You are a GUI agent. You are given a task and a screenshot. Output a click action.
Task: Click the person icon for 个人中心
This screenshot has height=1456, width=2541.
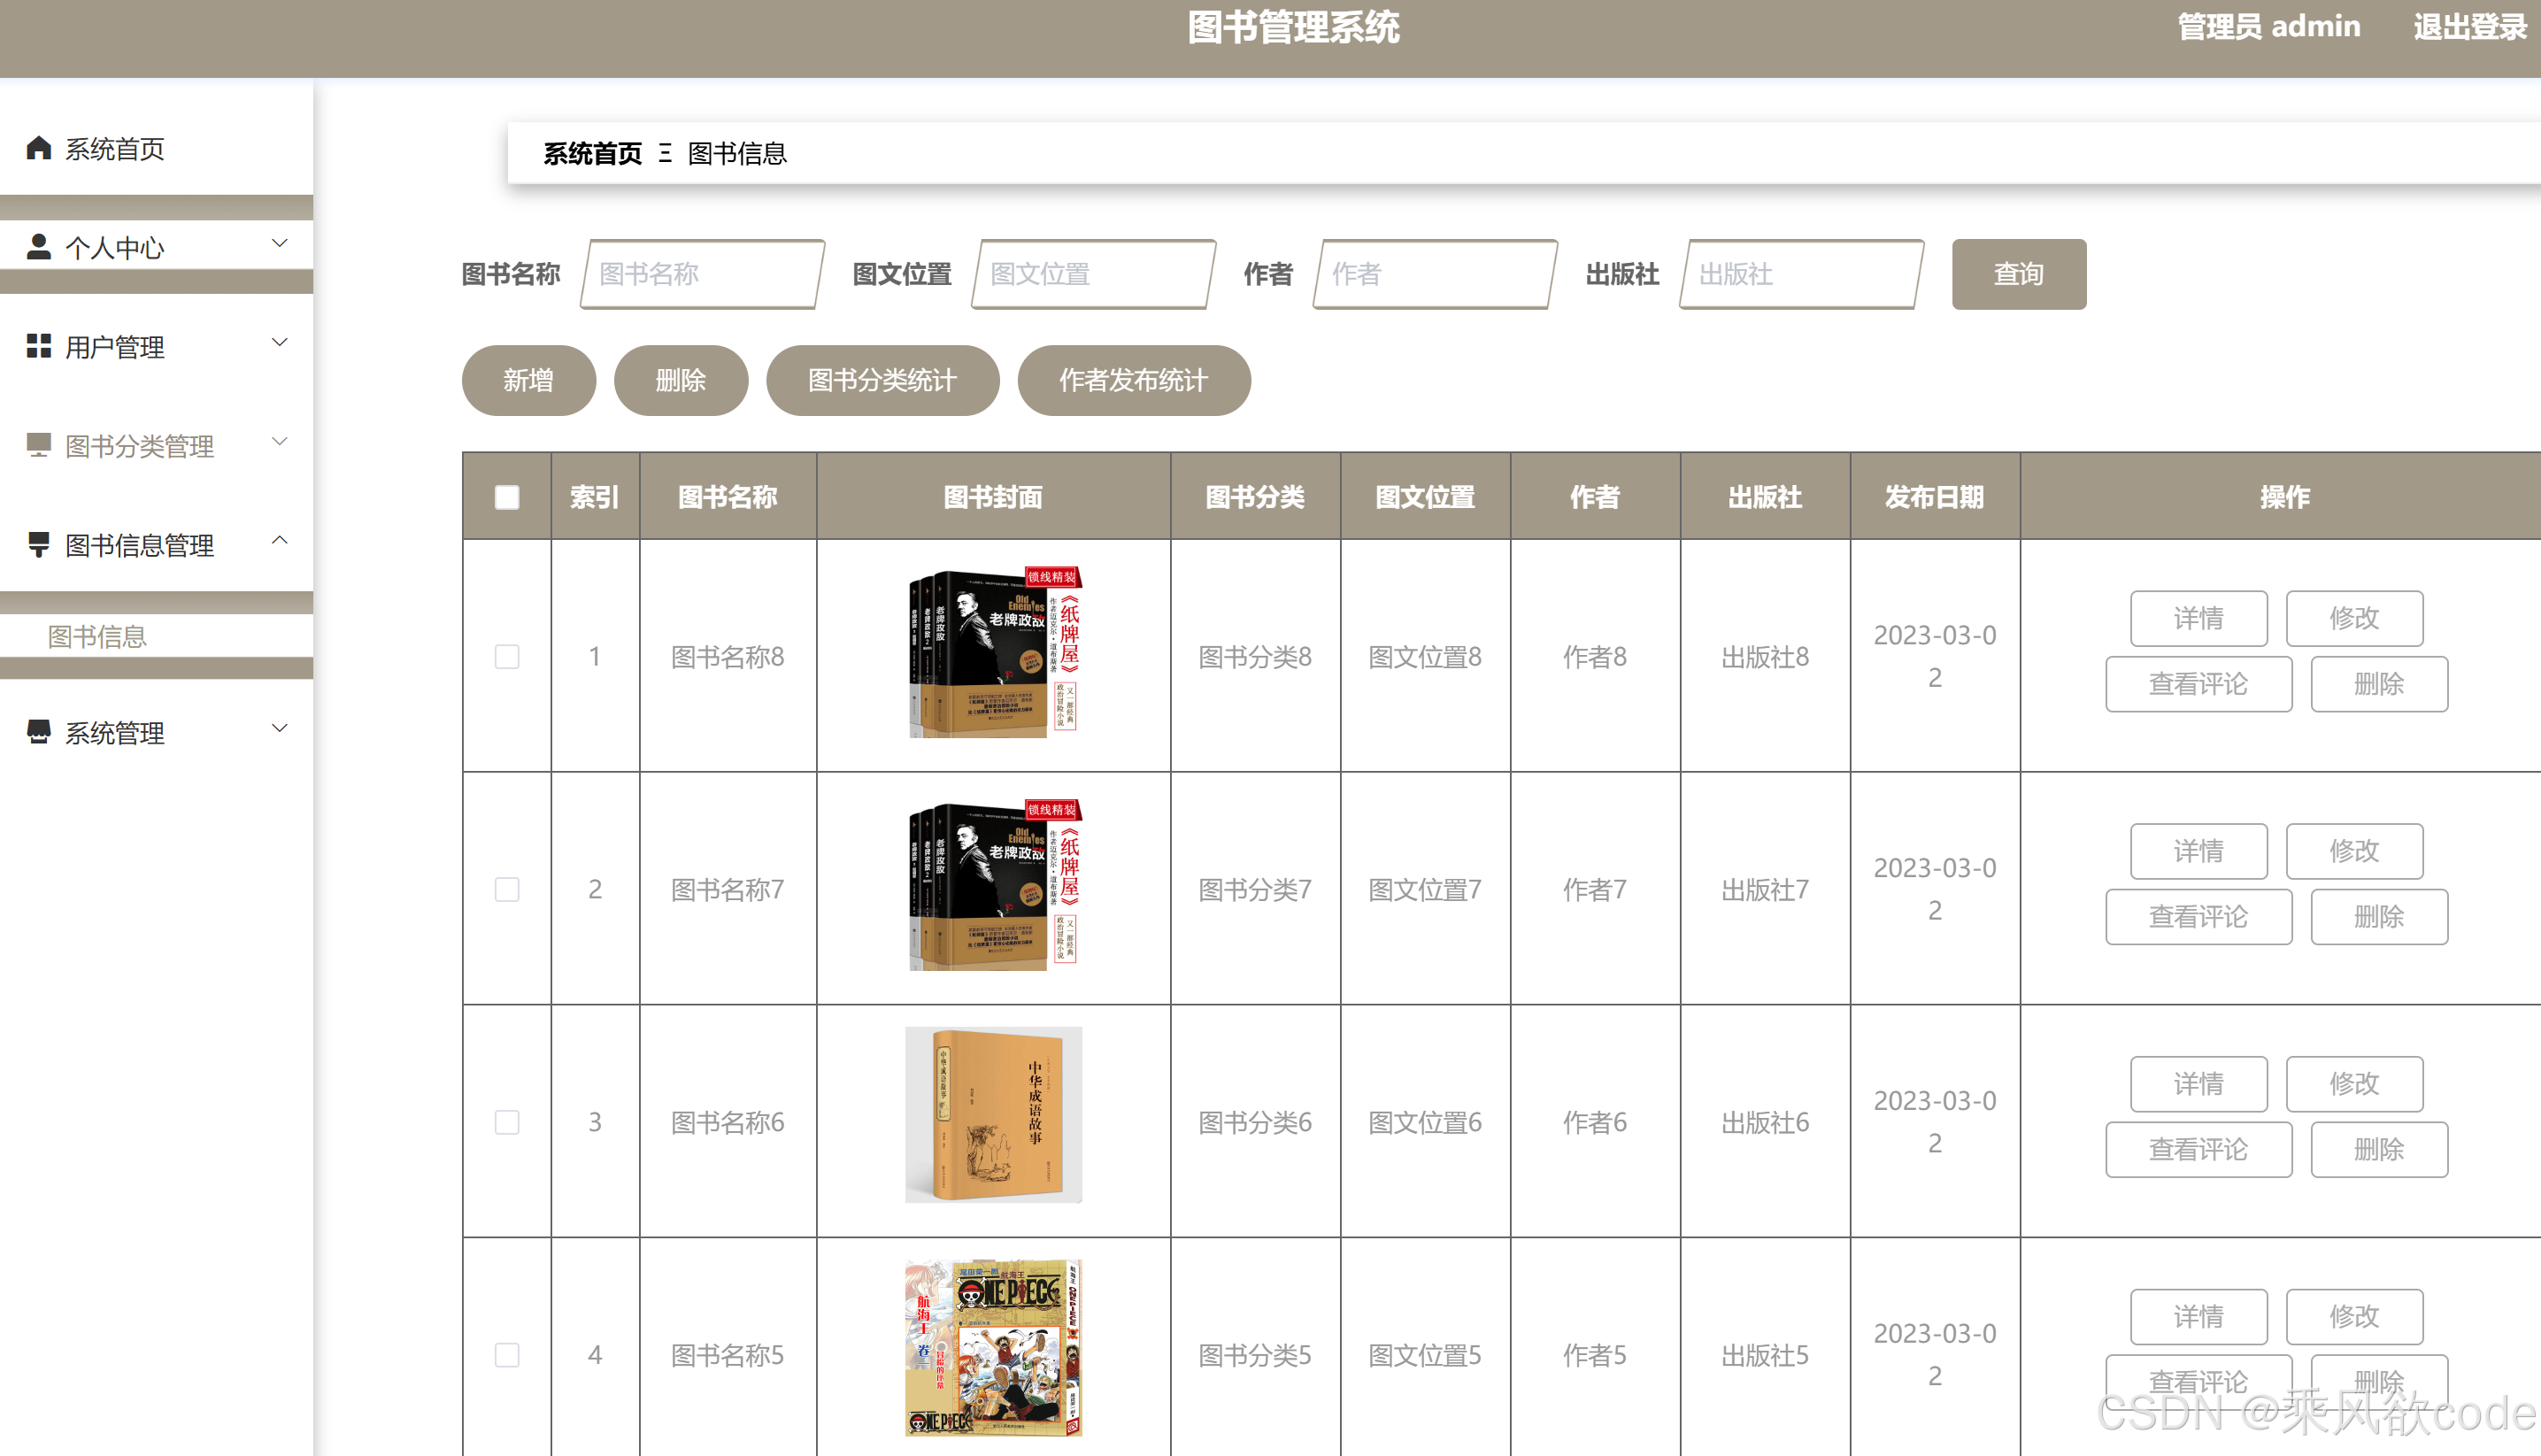pyautogui.click(x=39, y=247)
